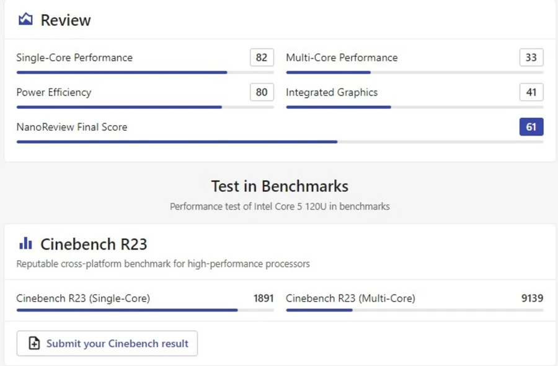Click the Cinebench R23 Single-Core progress bar
558x366 pixels.
point(145,310)
